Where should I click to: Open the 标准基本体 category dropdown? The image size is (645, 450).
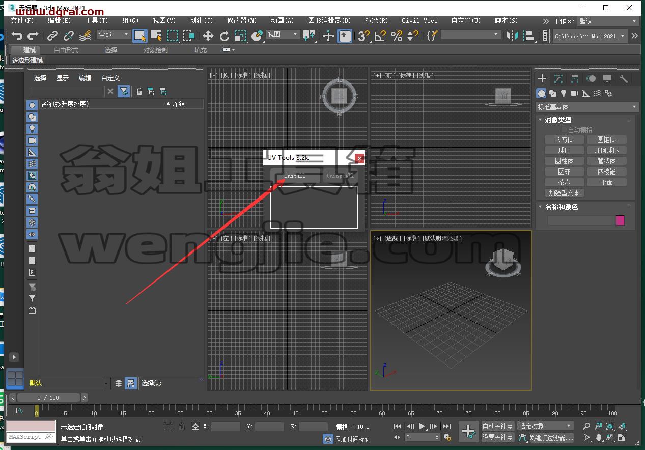[x=587, y=107]
